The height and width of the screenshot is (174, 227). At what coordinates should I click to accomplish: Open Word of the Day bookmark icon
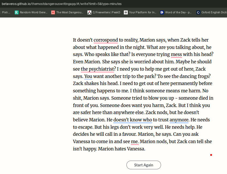(x=162, y=12)
